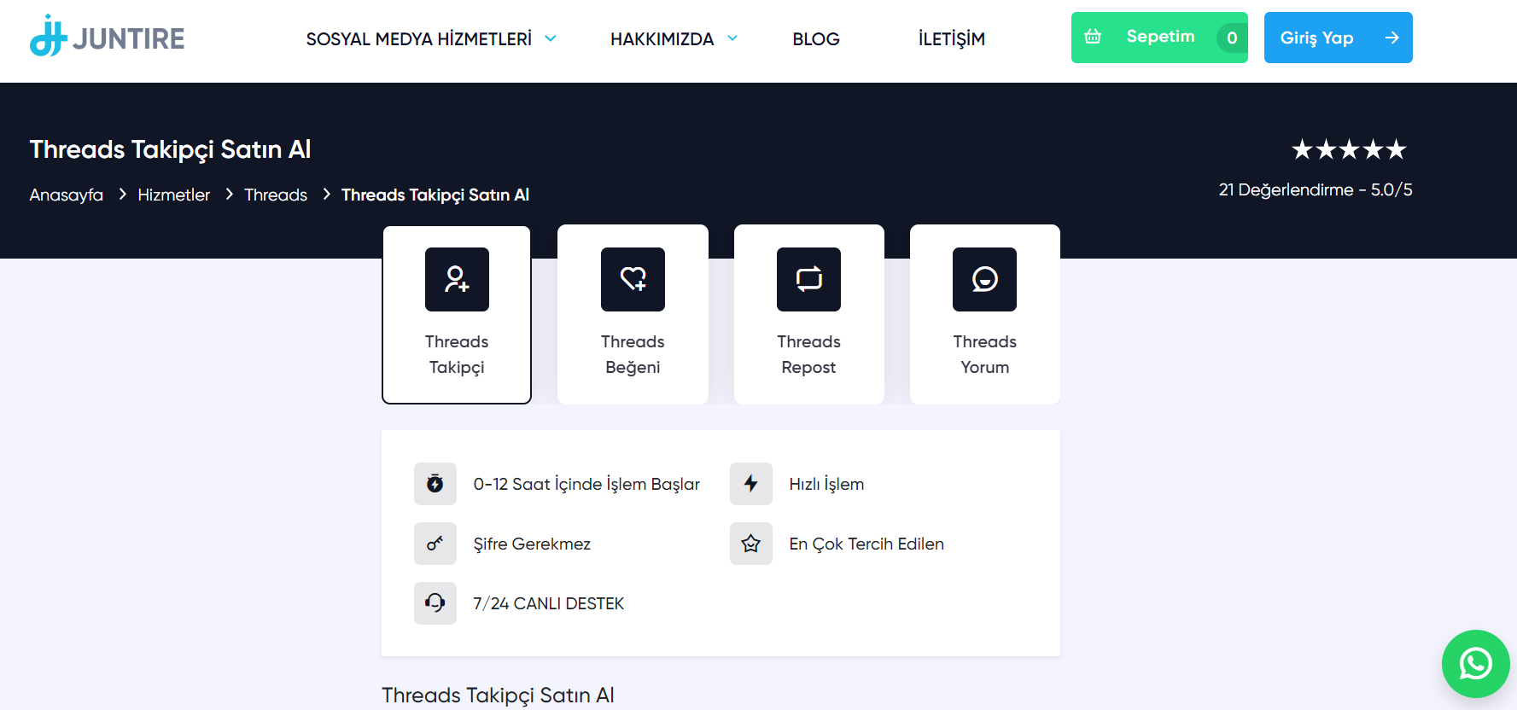Click the arrow icon in Giriş Yap
1517x710 pixels.
(x=1392, y=38)
